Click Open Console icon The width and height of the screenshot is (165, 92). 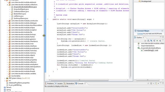click(156, 84)
